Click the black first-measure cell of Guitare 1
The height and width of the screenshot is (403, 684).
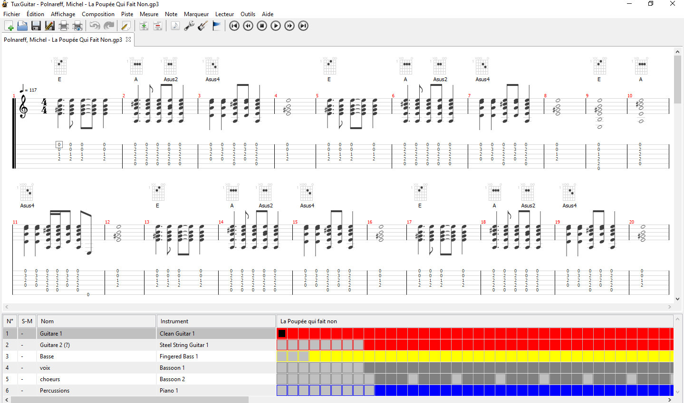[x=282, y=334]
